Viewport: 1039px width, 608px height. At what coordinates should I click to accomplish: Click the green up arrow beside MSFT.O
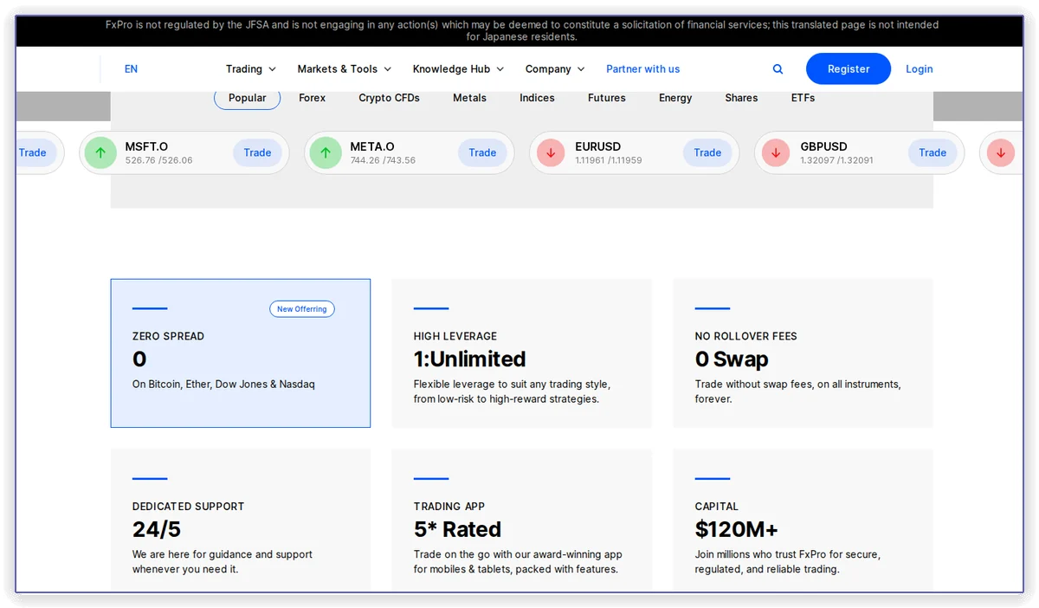point(100,152)
